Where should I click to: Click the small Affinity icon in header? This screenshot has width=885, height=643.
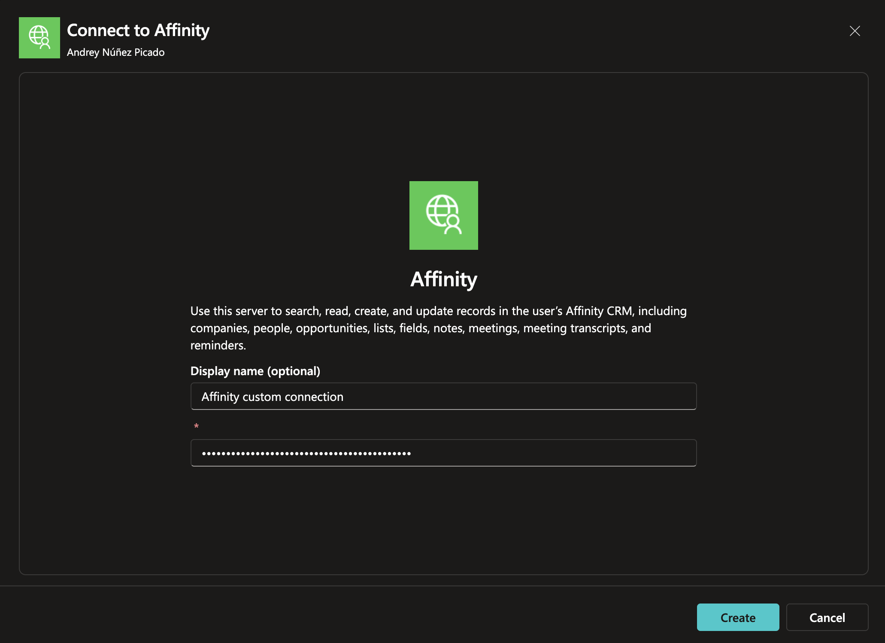(x=39, y=38)
